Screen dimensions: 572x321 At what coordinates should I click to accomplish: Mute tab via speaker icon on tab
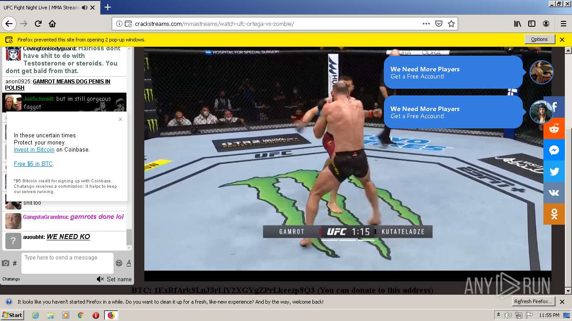(x=84, y=8)
